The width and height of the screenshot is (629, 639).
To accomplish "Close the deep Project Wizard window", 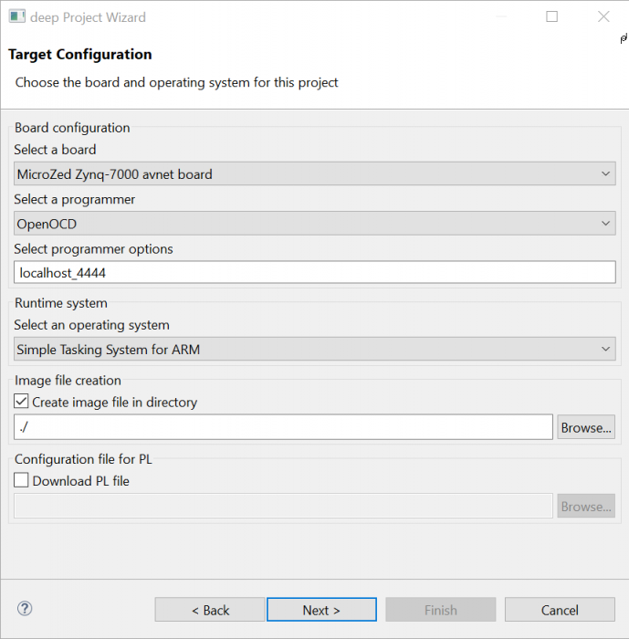I will [x=603, y=16].
